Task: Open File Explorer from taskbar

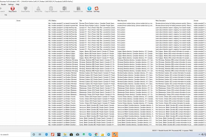Action: point(65,135)
